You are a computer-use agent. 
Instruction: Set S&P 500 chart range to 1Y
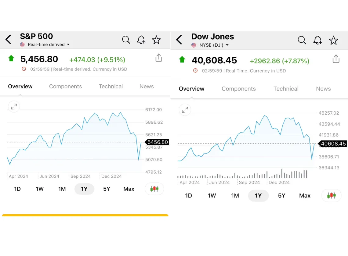coord(84,189)
